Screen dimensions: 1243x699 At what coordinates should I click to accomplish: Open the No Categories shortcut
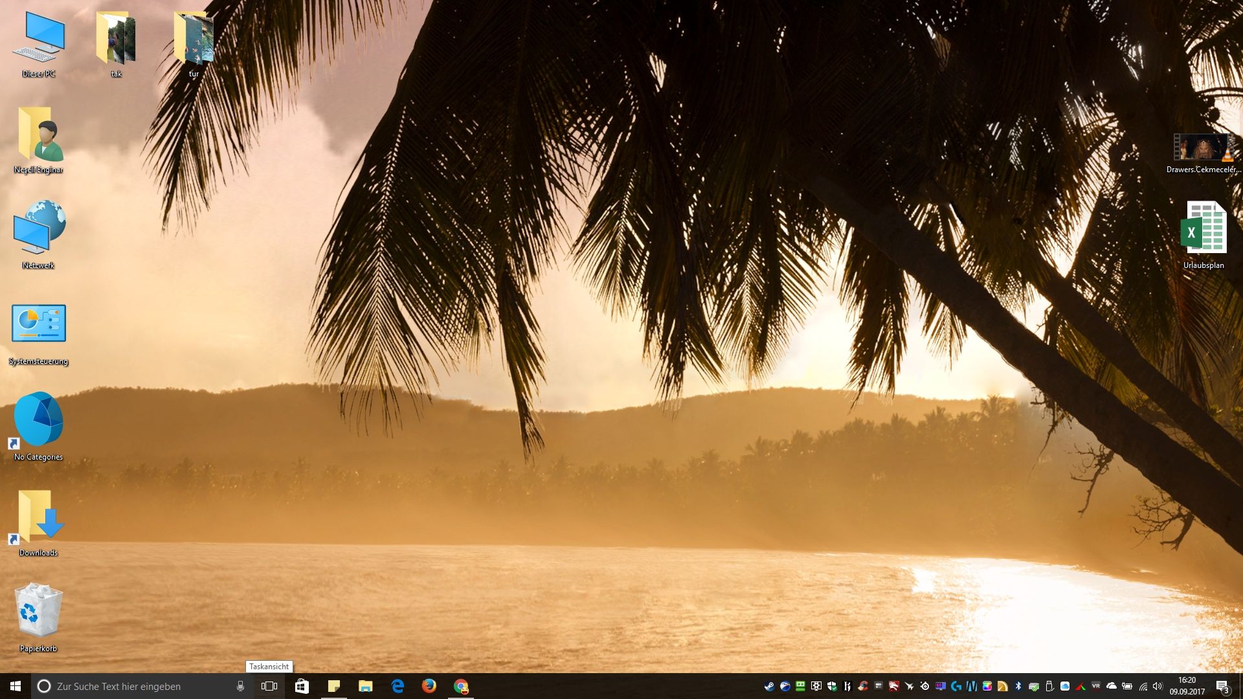coord(38,419)
